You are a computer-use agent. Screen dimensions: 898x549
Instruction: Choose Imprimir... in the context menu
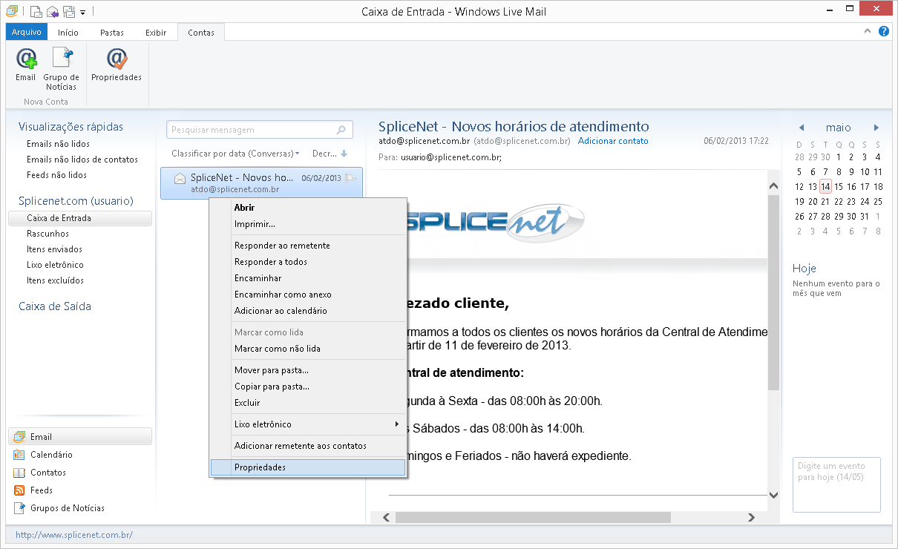[x=309, y=224]
